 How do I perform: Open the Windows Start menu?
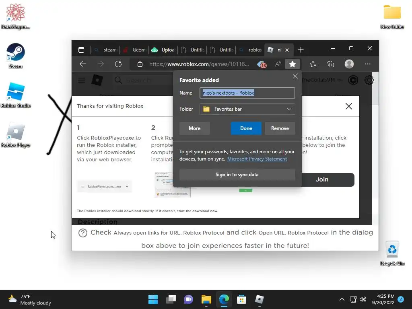153,299
